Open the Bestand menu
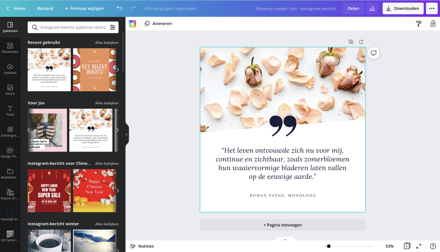Image resolution: width=440 pixels, height=252 pixels. click(45, 8)
